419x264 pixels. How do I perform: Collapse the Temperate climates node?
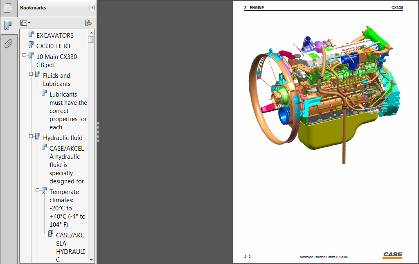point(37,190)
